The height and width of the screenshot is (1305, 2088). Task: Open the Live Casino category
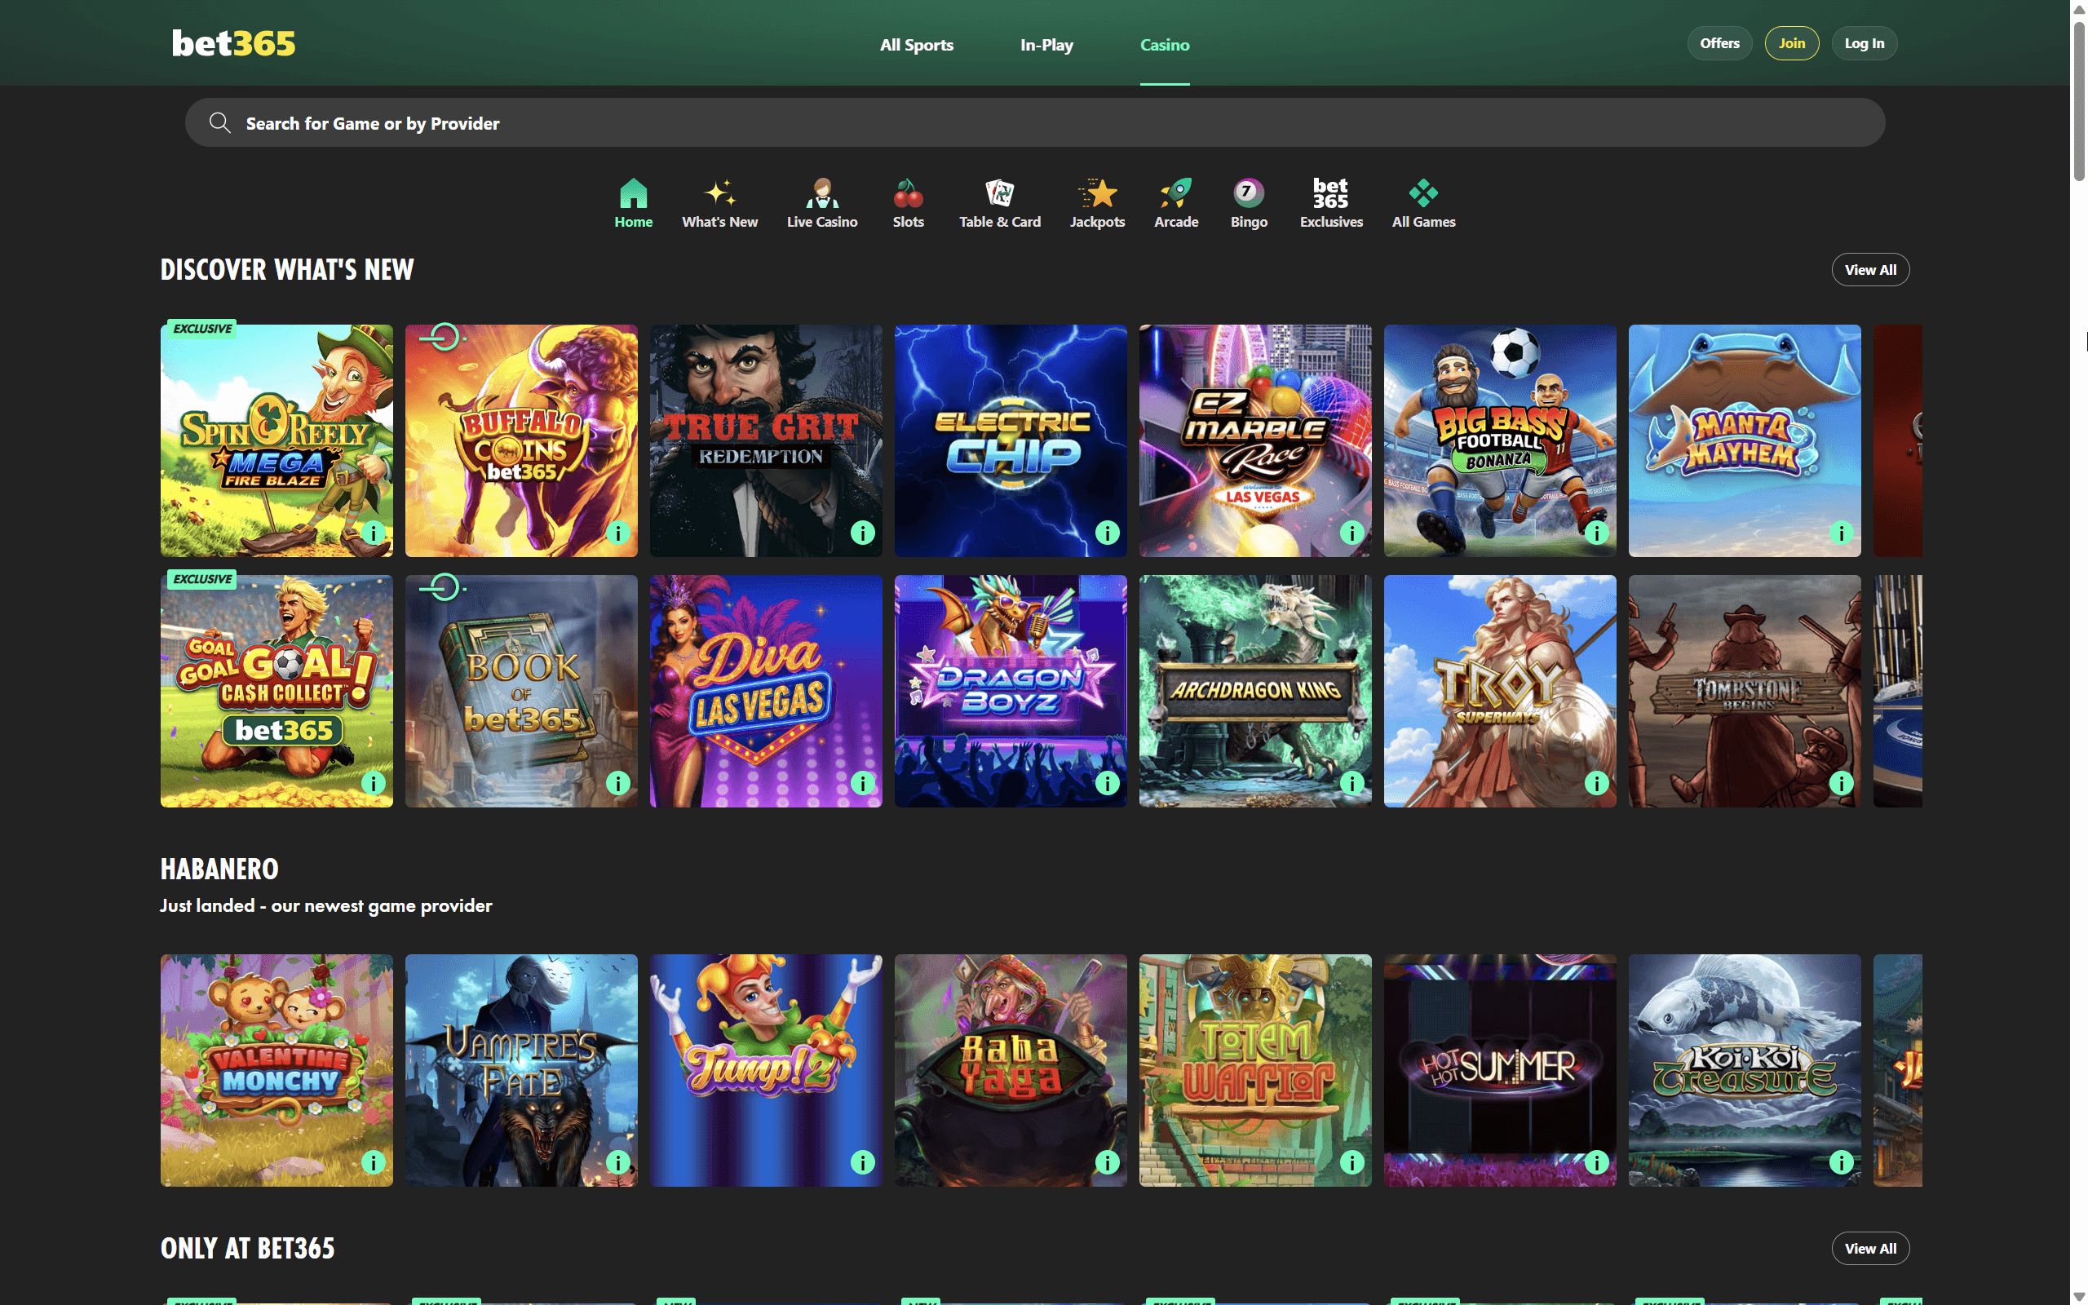tap(821, 204)
